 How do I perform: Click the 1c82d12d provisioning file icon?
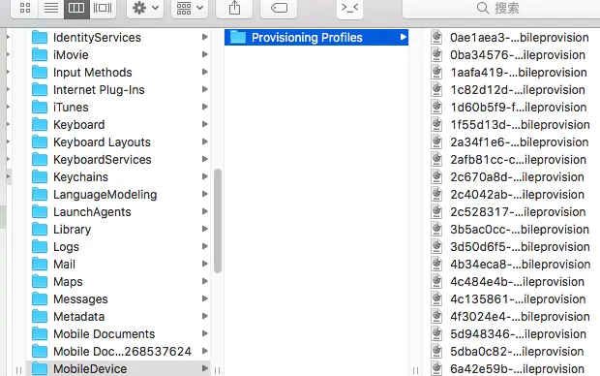(x=436, y=90)
